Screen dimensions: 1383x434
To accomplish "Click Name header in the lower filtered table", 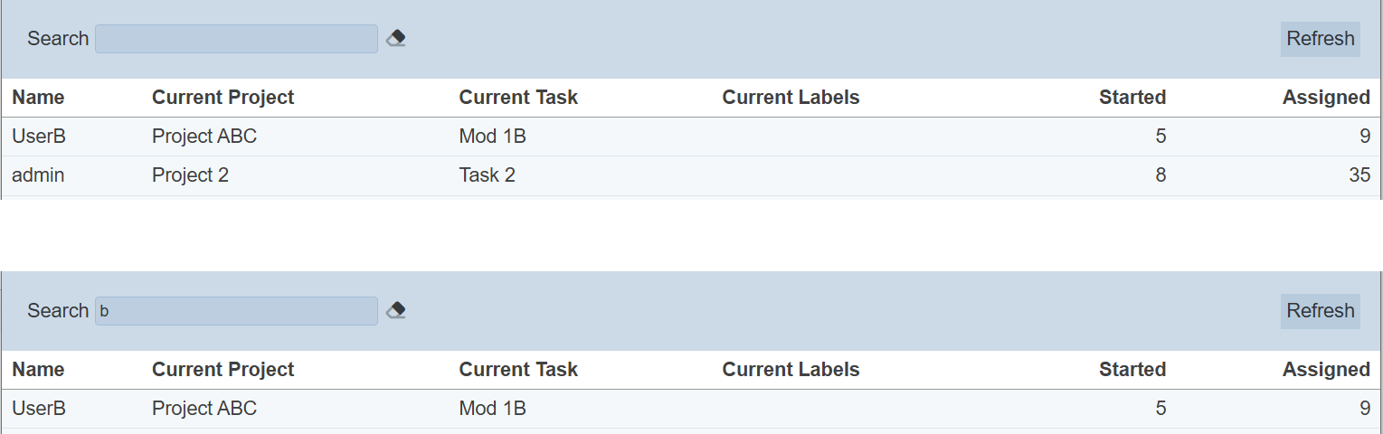I will click(x=38, y=370).
